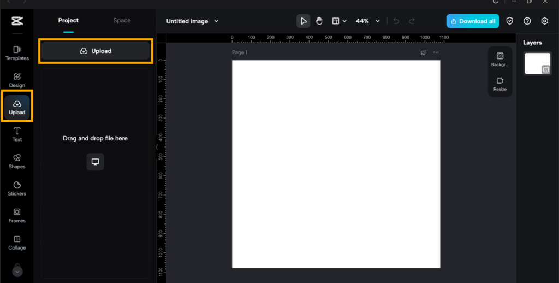Expand the Untitled image name dropdown
Screen dimensions: 559x283
(216, 21)
